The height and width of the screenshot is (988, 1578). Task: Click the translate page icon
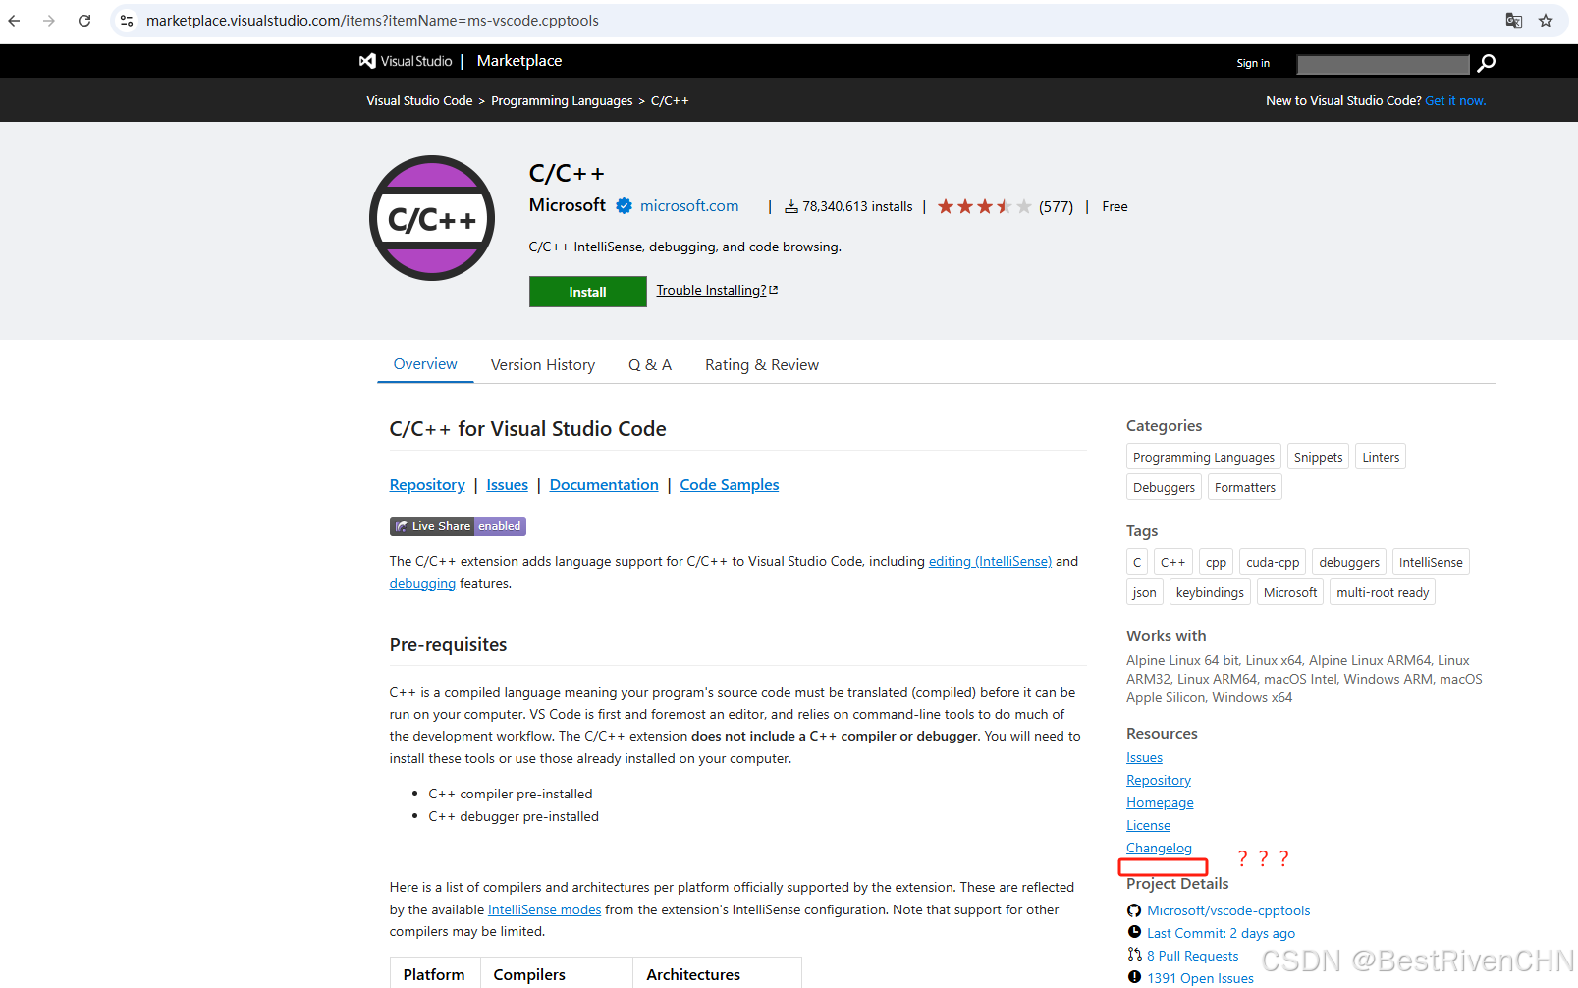(x=1514, y=21)
